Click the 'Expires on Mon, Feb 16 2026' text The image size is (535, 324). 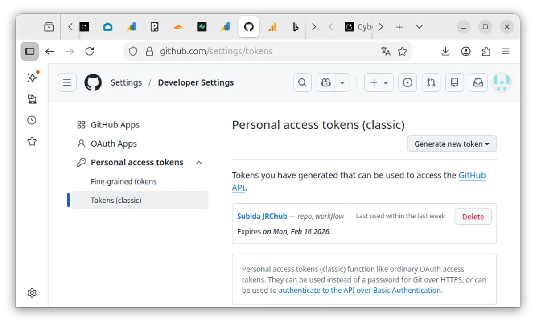pyautogui.click(x=284, y=231)
